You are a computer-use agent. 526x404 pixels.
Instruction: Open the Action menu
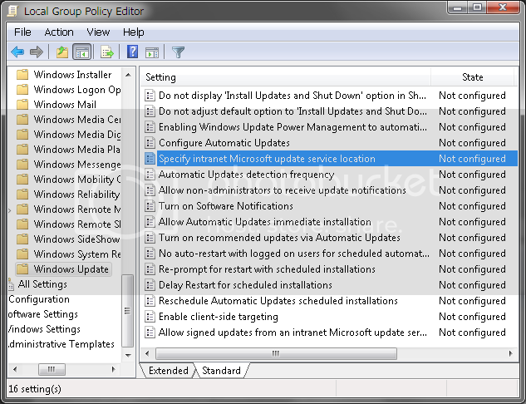coord(59,32)
